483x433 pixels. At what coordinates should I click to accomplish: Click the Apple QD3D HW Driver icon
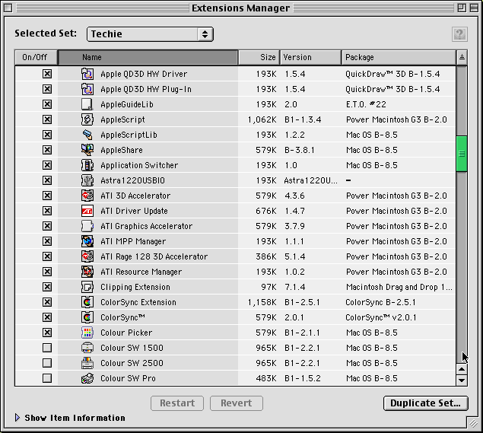pyautogui.click(x=87, y=74)
